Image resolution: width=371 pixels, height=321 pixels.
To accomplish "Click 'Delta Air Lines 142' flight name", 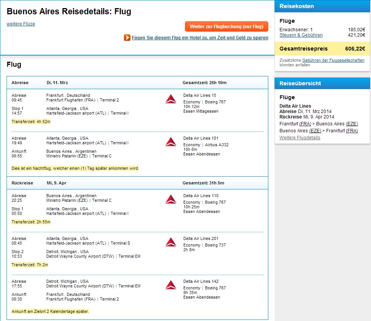I will click(x=201, y=281).
